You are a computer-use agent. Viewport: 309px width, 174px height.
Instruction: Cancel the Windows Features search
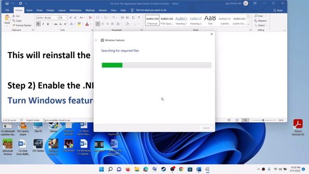[206, 128]
